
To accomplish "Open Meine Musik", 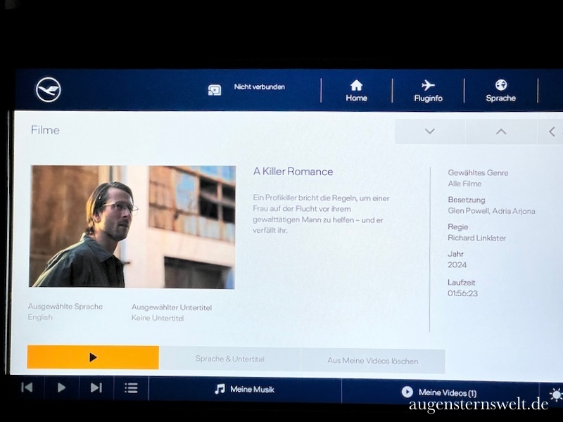I will 244,390.
